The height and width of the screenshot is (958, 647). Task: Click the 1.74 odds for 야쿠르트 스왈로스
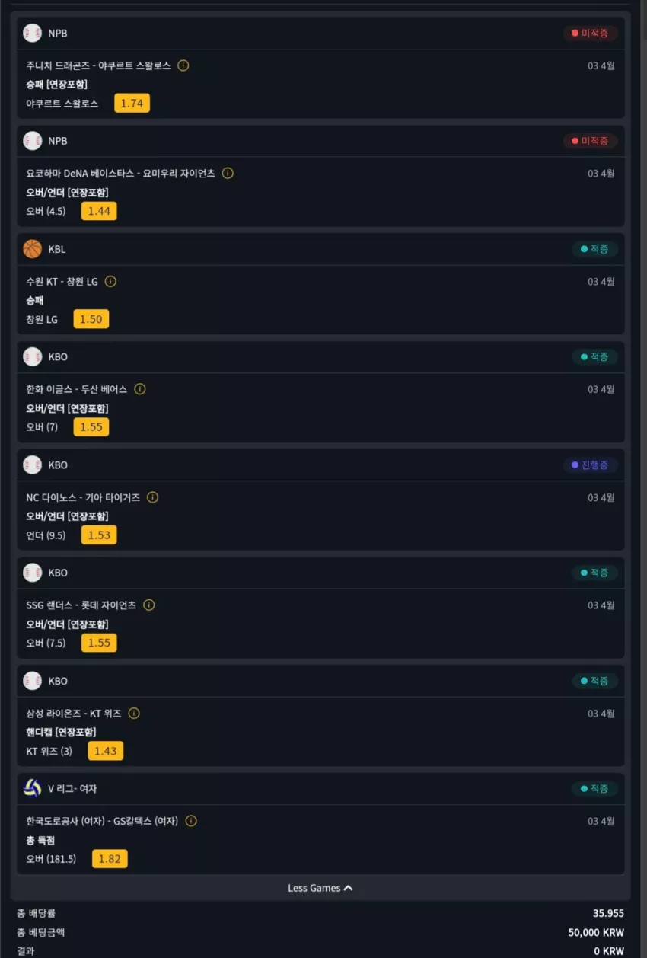tap(132, 103)
